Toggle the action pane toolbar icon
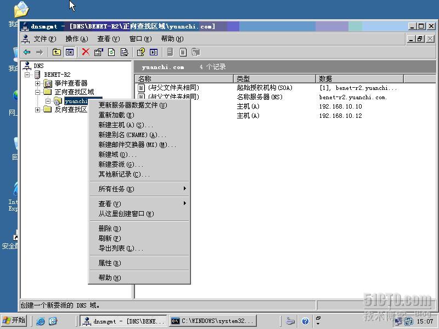 click(x=154, y=52)
